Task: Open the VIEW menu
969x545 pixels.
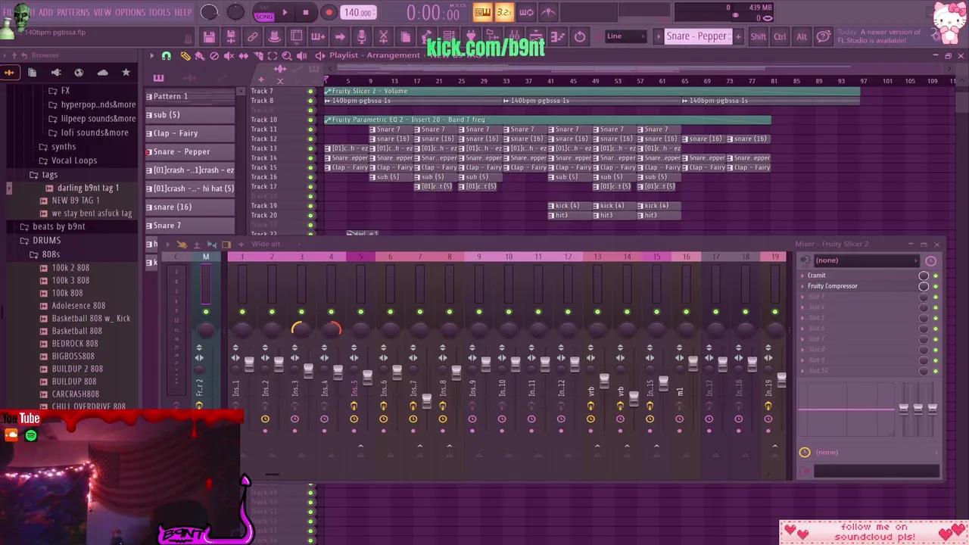Action: [102, 12]
